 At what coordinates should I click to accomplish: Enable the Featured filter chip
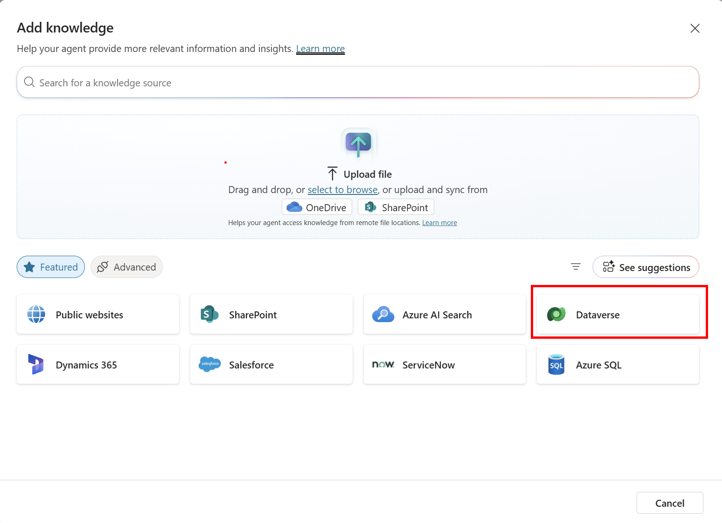pos(51,267)
